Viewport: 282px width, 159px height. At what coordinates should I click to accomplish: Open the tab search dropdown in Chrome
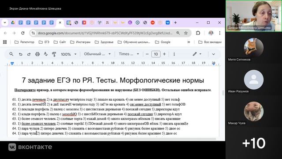pos(5,23)
